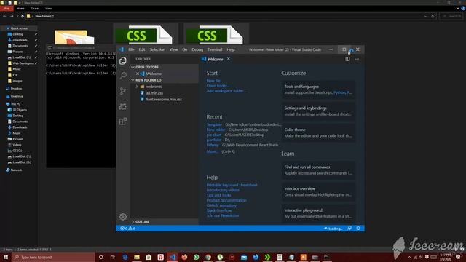Image resolution: width=466 pixels, height=262 pixels.
Task: Open the recent pie chart folder link
Action: point(214,135)
